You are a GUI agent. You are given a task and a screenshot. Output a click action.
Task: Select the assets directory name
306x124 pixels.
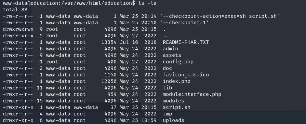pos(172,55)
